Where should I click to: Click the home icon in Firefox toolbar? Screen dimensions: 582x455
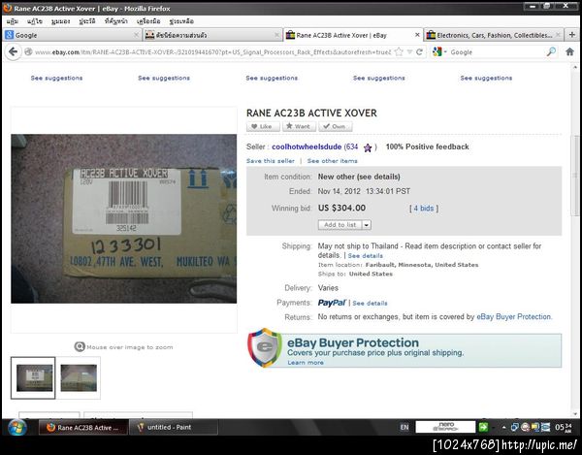(569, 52)
